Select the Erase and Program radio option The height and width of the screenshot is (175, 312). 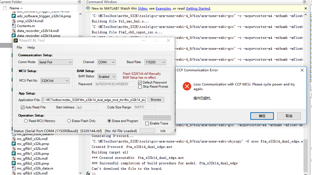click(x=109, y=121)
